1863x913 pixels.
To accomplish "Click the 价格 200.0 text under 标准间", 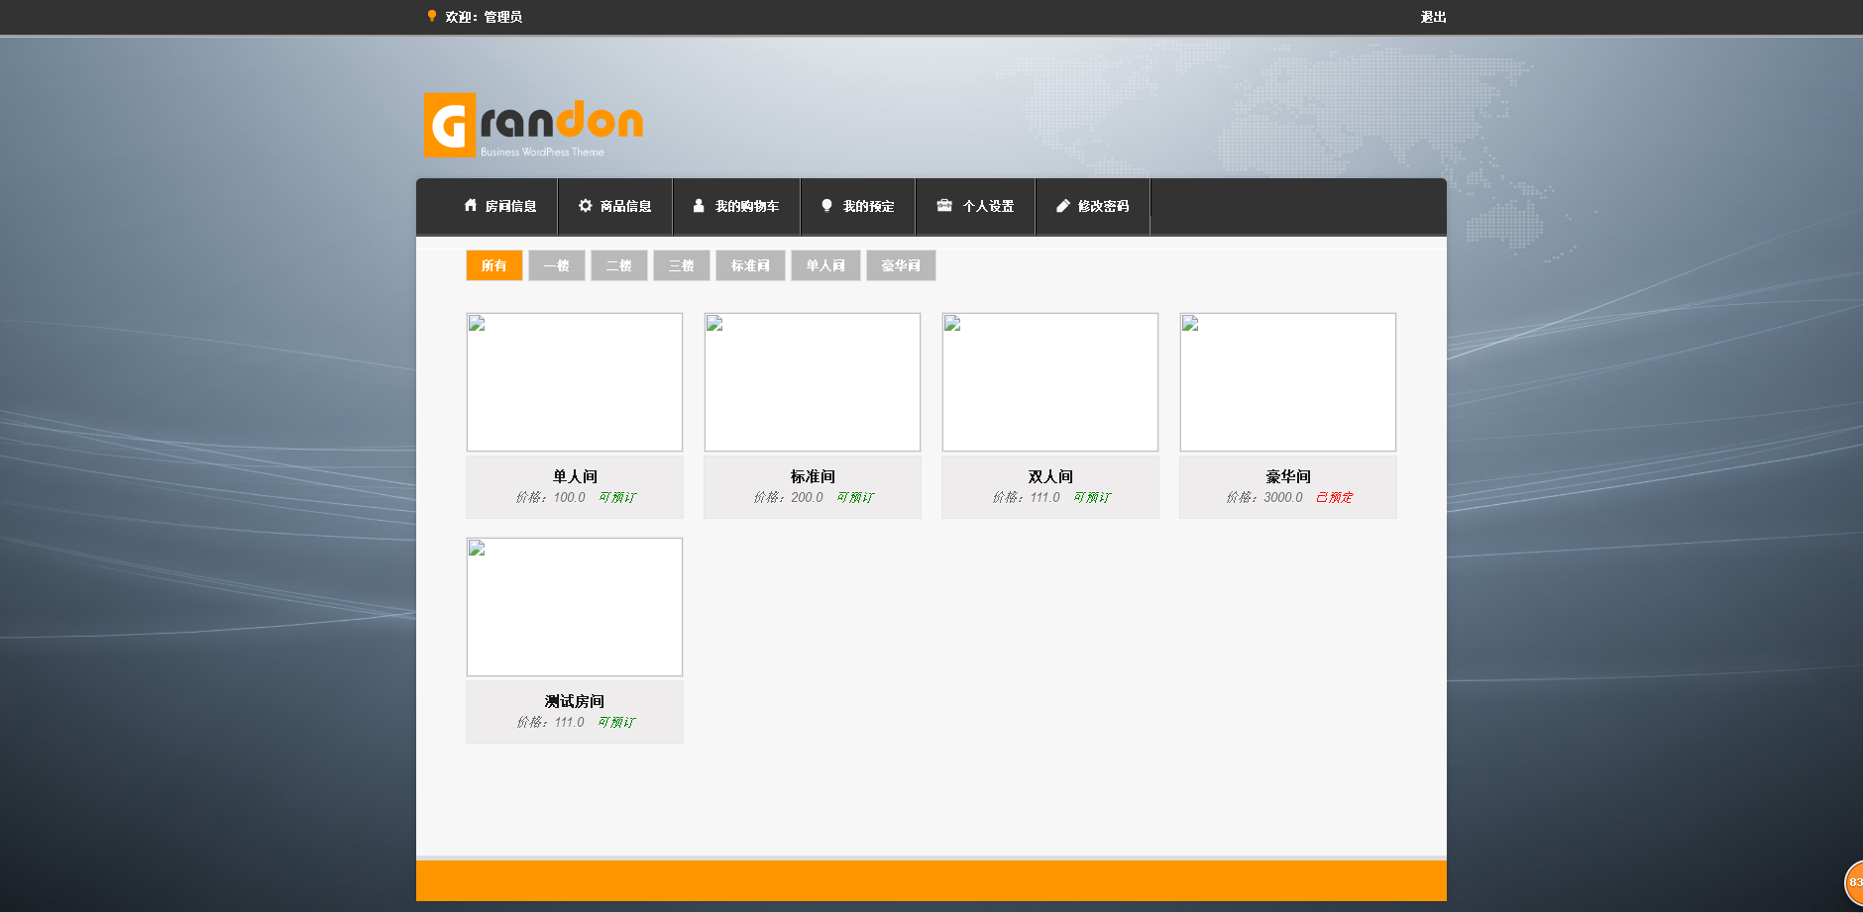I will [788, 497].
